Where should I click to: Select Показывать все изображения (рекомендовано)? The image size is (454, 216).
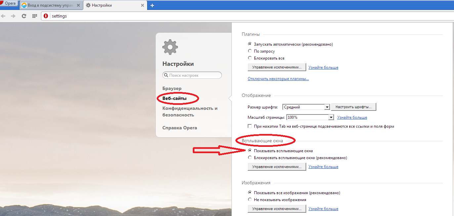click(250, 193)
